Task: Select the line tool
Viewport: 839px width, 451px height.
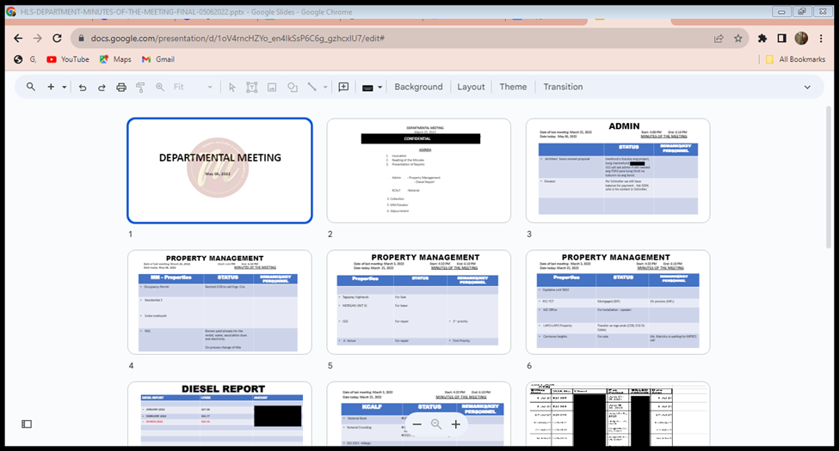Action: click(x=312, y=87)
